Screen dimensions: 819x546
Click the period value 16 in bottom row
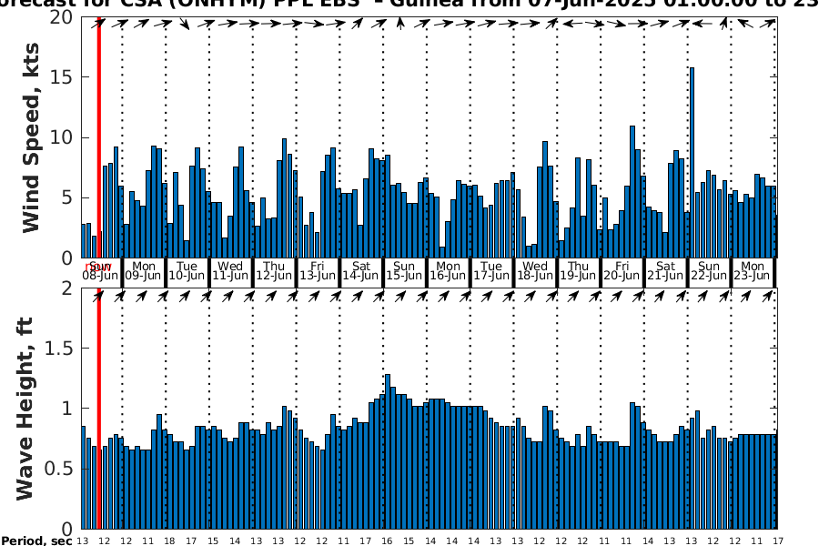387,541
